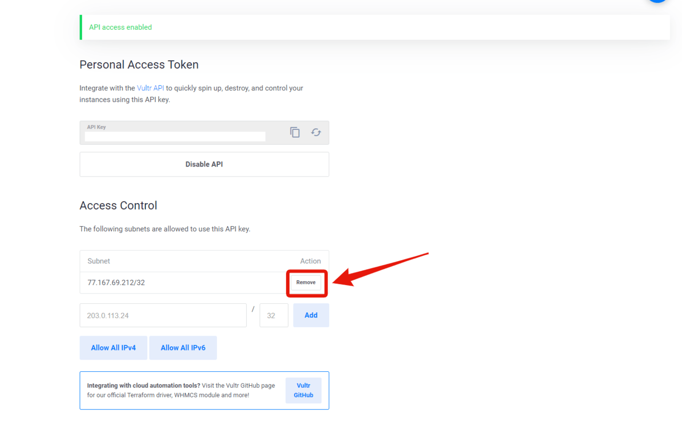Image resolution: width=682 pixels, height=425 pixels.
Task: Remove the 77.167.69.212/32 subnet
Action: click(x=306, y=282)
